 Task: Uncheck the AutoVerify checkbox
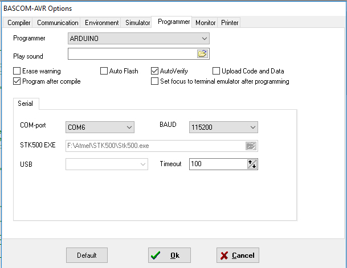coord(154,71)
